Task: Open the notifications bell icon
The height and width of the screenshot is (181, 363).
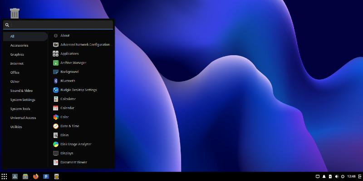Action: pos(324,176)
